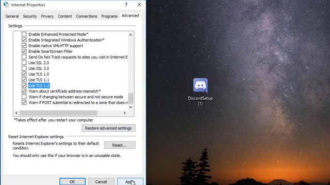This screenshot has width=330, height=185.
Task: Click the Reset... button
Action: (x=120, y=145)
